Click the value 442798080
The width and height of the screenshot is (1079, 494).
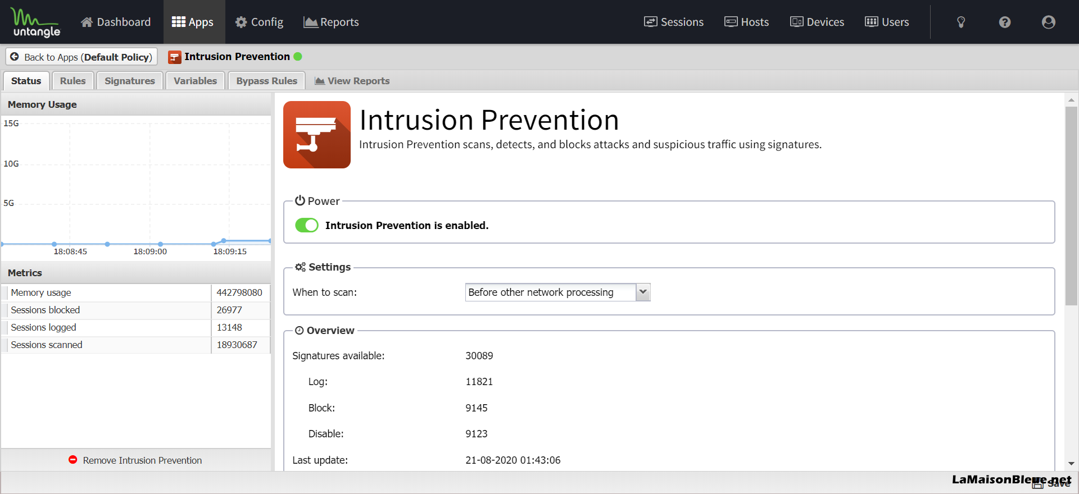[x=239, y=292]
